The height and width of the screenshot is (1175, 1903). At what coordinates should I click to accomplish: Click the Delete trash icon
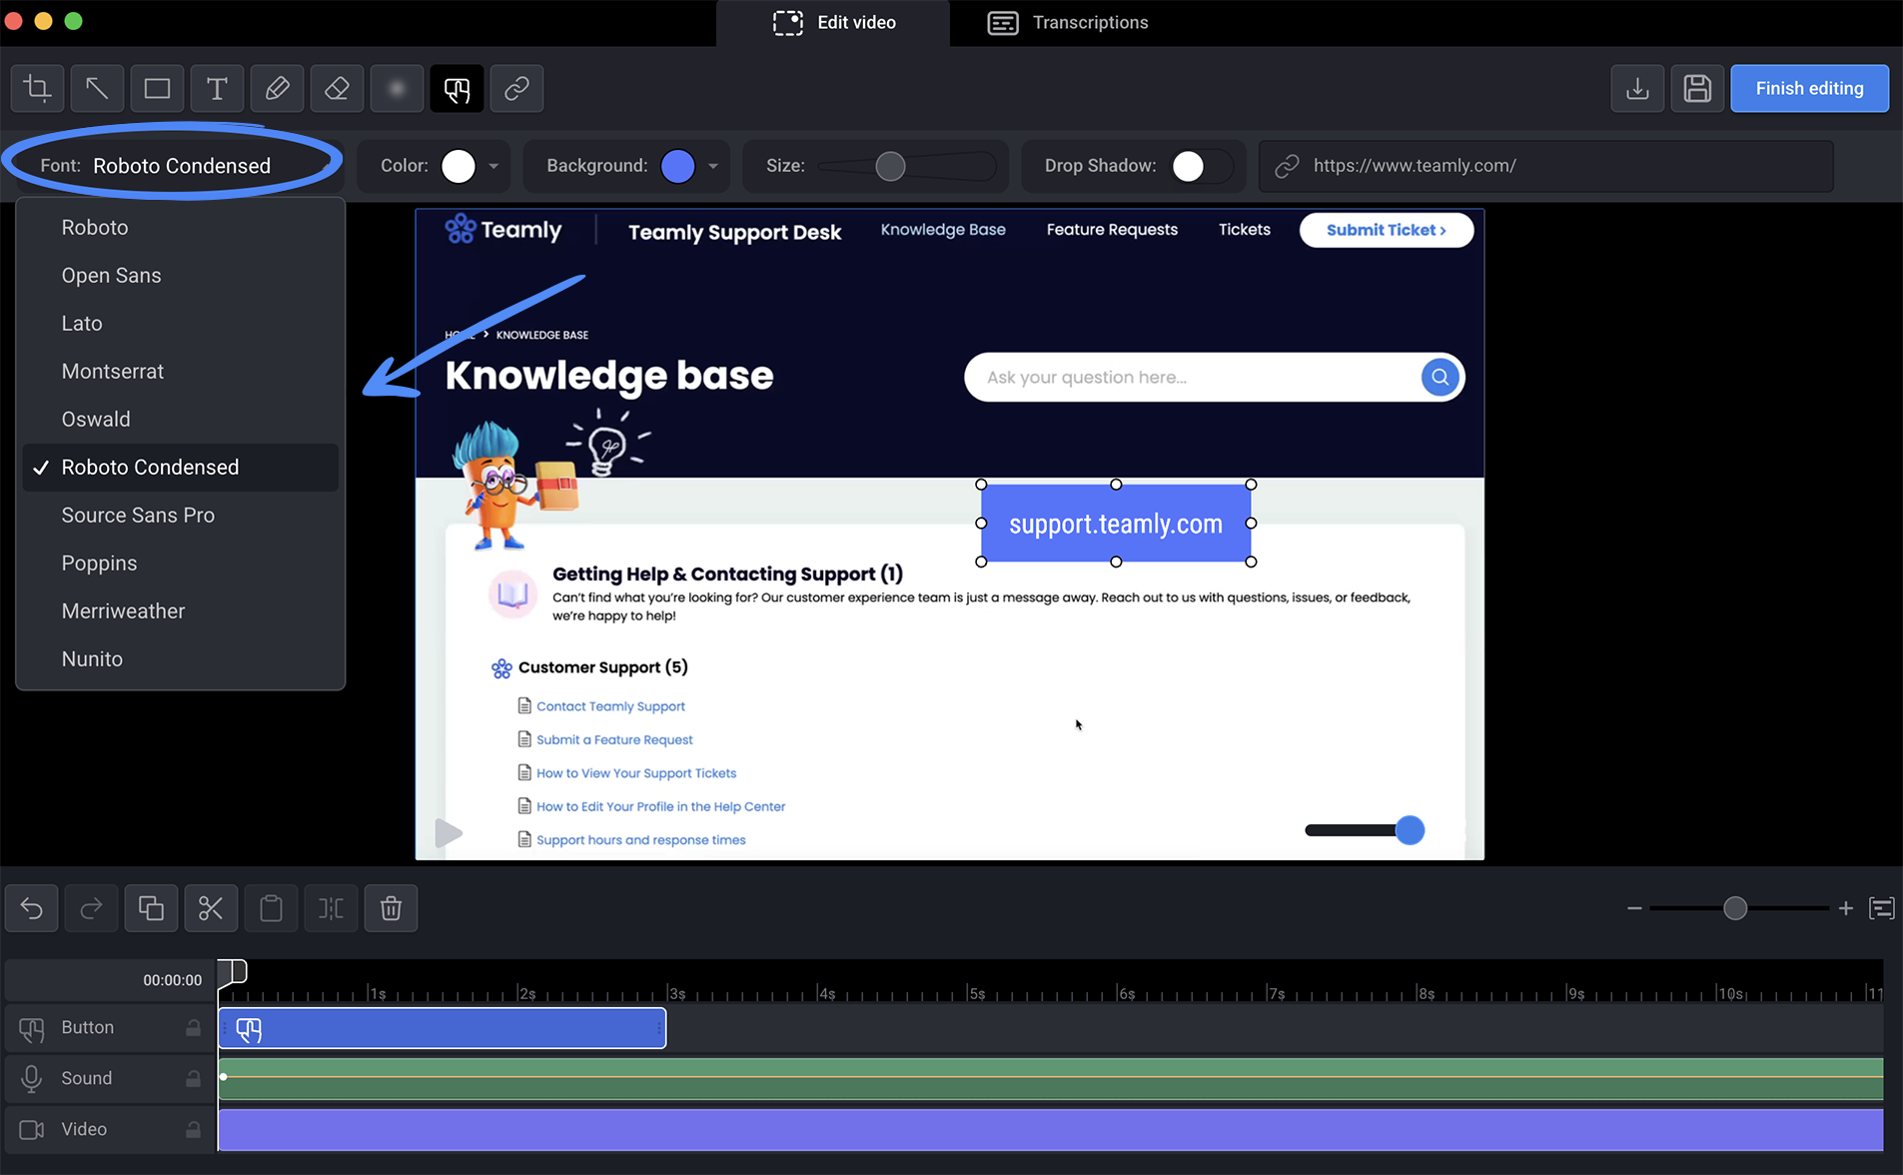[x=391, y=908]
